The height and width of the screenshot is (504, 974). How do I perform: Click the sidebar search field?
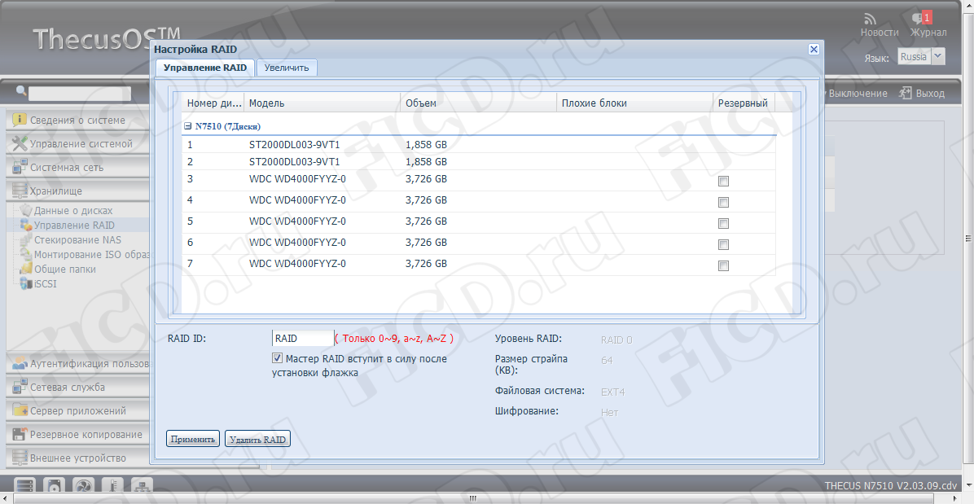pos(80,93)
